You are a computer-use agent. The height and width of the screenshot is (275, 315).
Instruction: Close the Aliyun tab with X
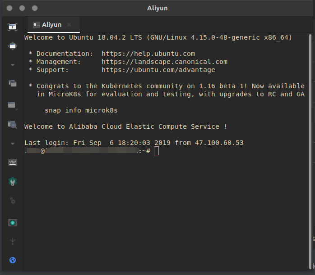[69, 25]
